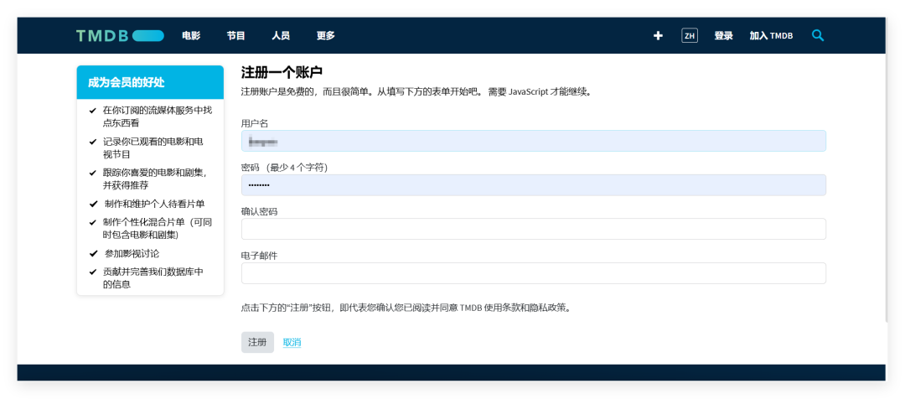Click the checkmark beside 制作和维护个人待看片单
The height and width of the screenshot is (399, 905).
pyautogui.click(x=93, y=204)
